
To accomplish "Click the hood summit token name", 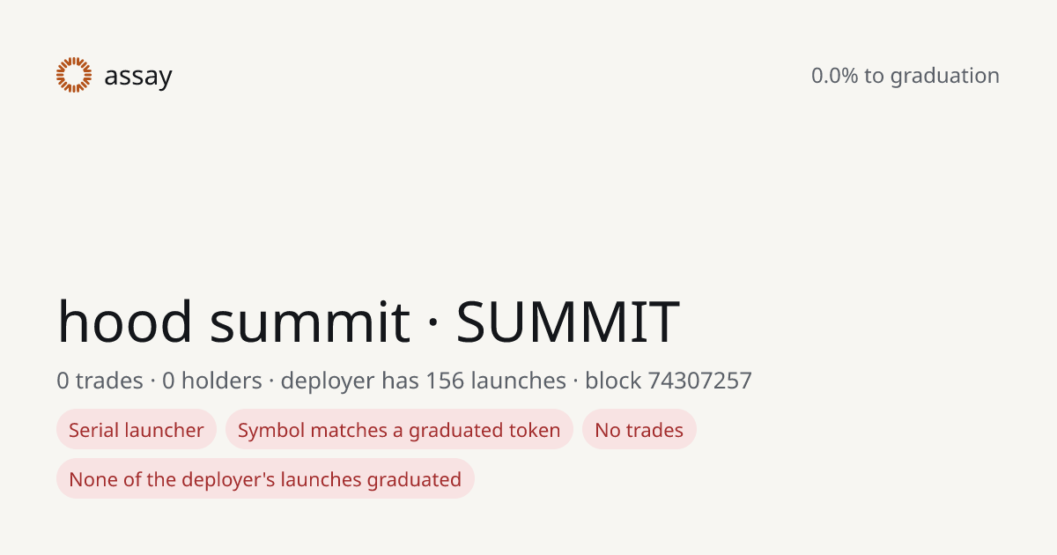I will (x=233, y=321).
